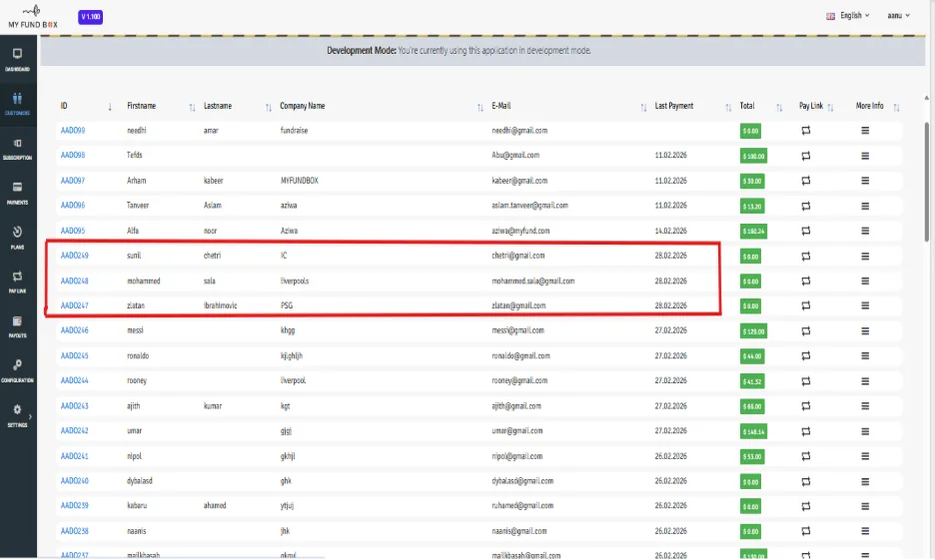Open more info menu for naanis row
Viewport: 935px width, 560px height.
click(x=865, y=531)
